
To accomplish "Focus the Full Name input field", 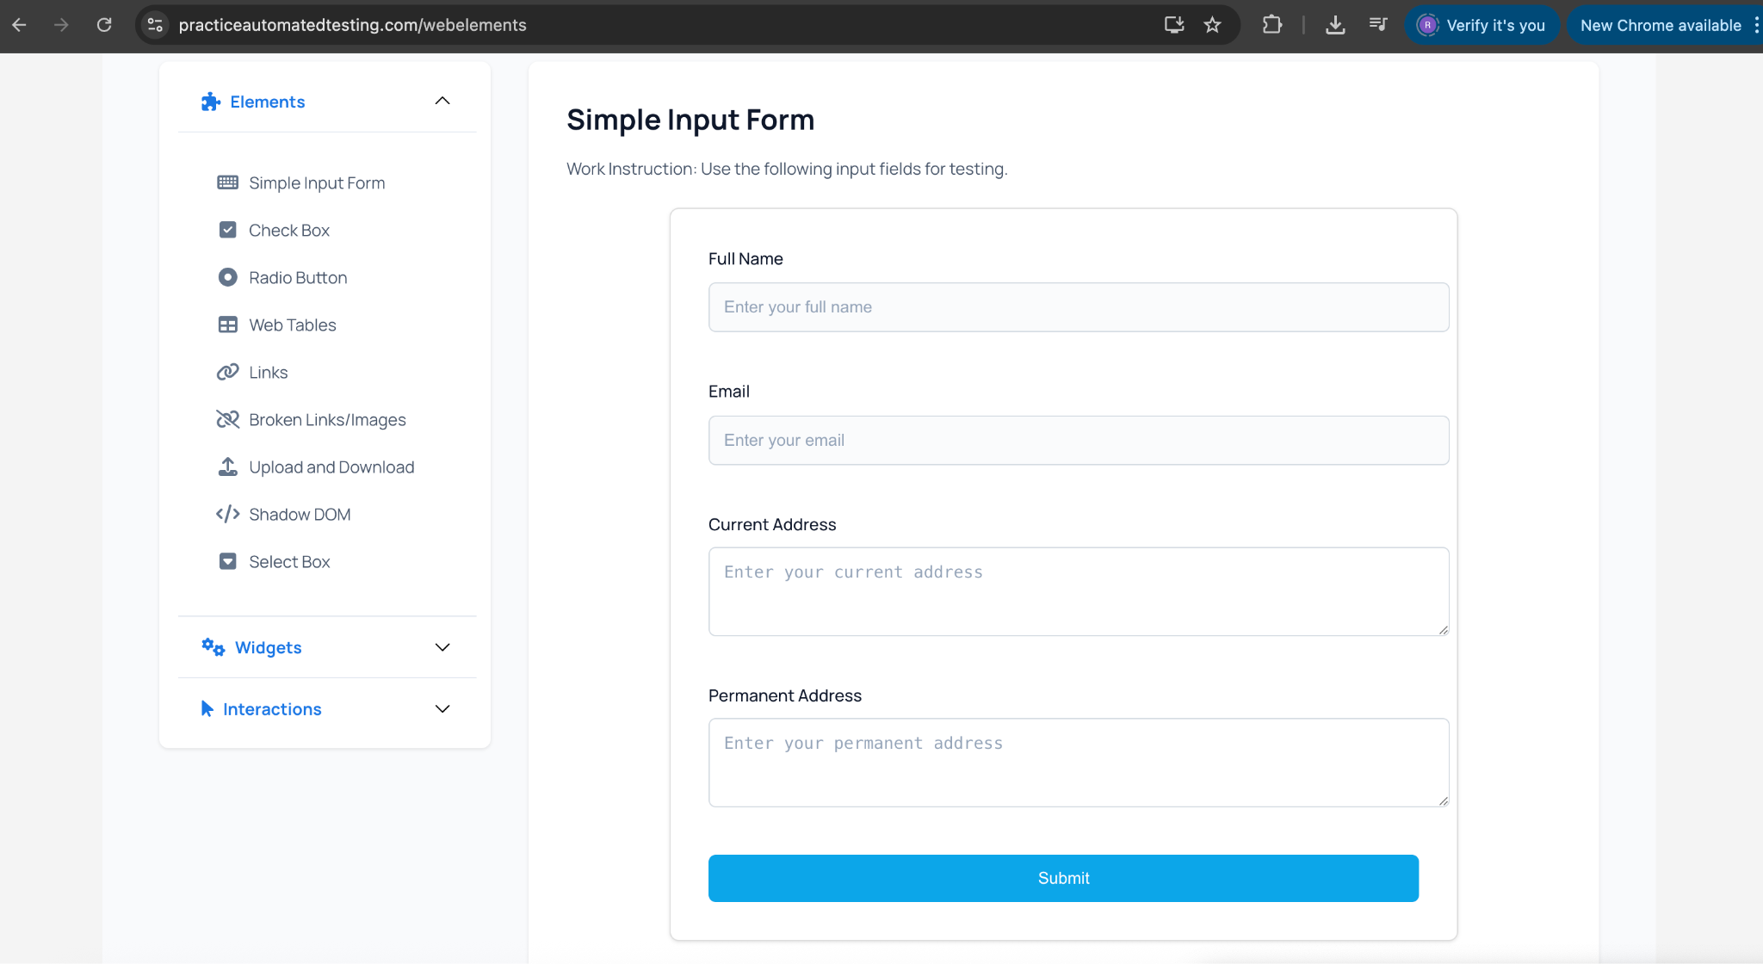I will click(x=1079, y=307).
